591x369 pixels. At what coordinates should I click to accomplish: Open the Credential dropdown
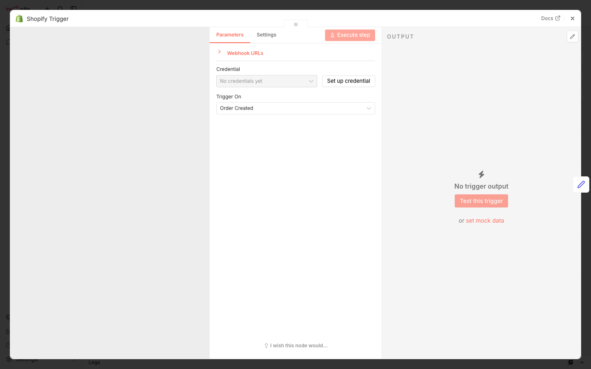tap(266, 81)
